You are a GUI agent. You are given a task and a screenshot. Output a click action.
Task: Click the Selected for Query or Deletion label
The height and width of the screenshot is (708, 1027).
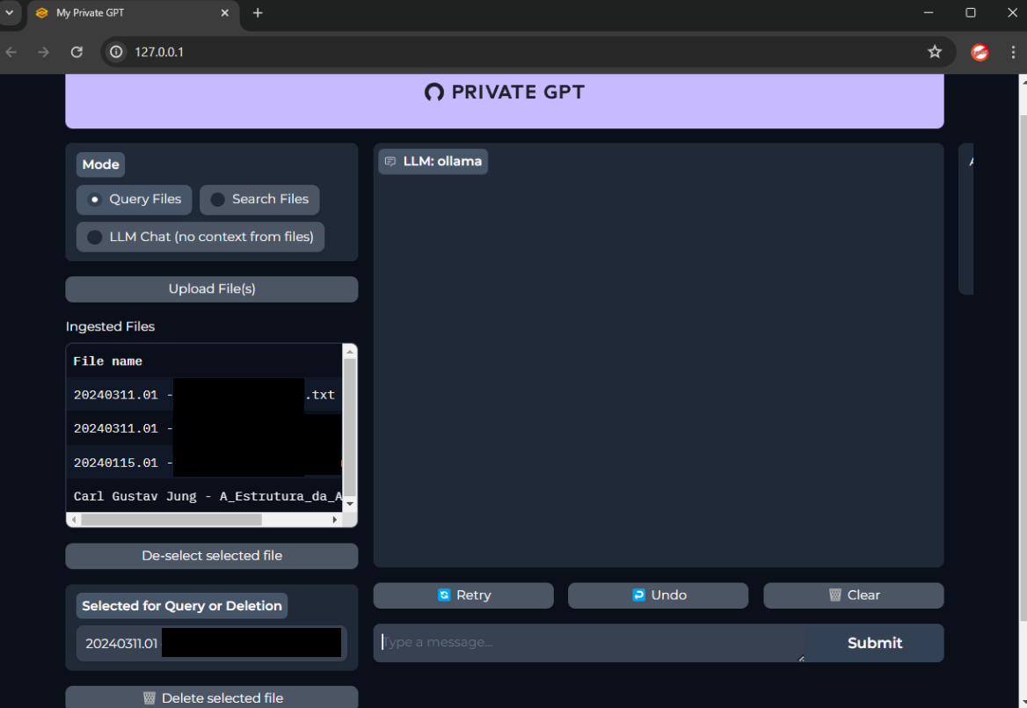(182, 606)
